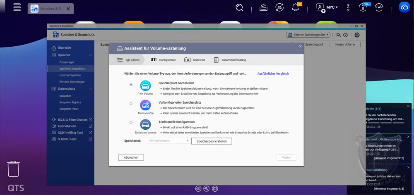The image size is (414, 195).
Task: Close the wertvolle Ressourcen notification
Action: point(409,137)
